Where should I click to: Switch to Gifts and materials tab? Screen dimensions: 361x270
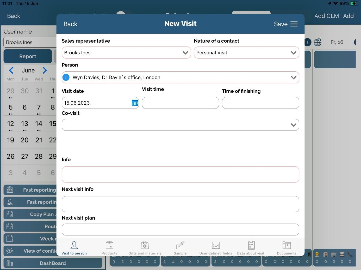(145, 248)
